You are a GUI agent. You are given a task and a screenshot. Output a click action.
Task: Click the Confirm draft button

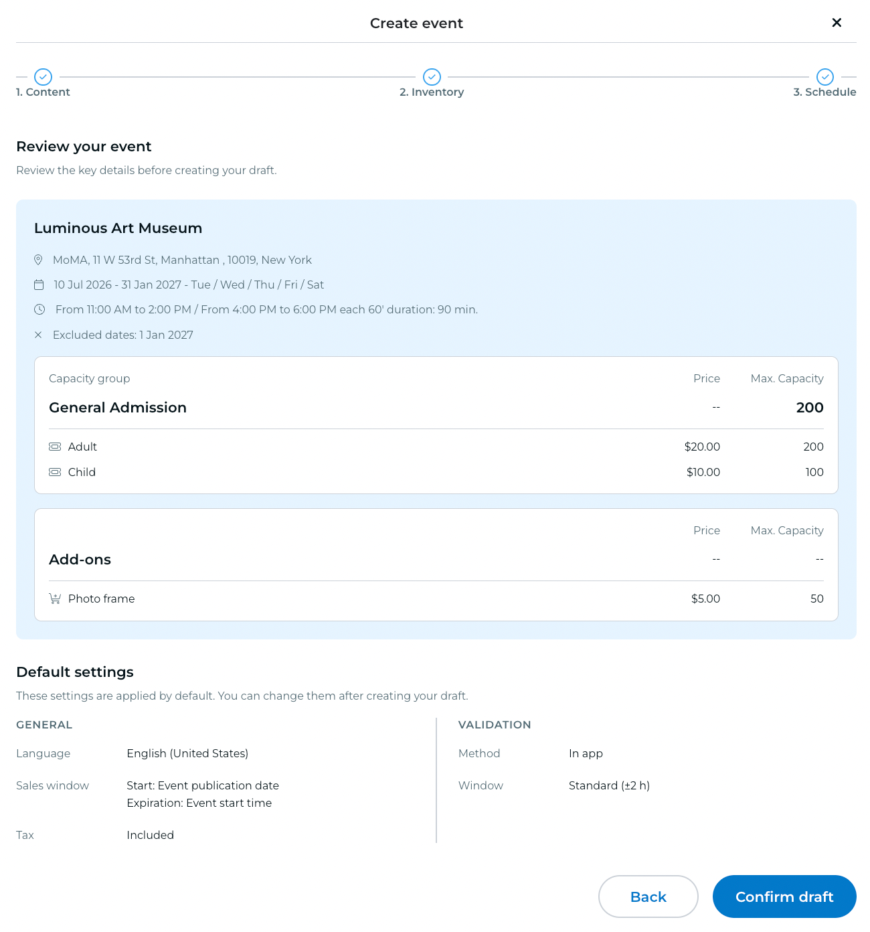click(x=784, y=897)
